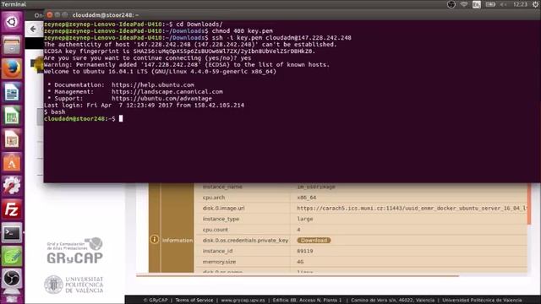Open the Files manager from the launcher
The image size is (541, 304).
coord(12,45)
